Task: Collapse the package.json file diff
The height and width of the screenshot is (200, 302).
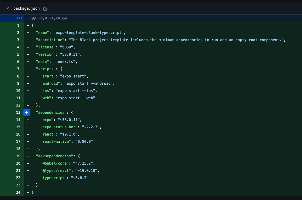Action: [7, 8]
